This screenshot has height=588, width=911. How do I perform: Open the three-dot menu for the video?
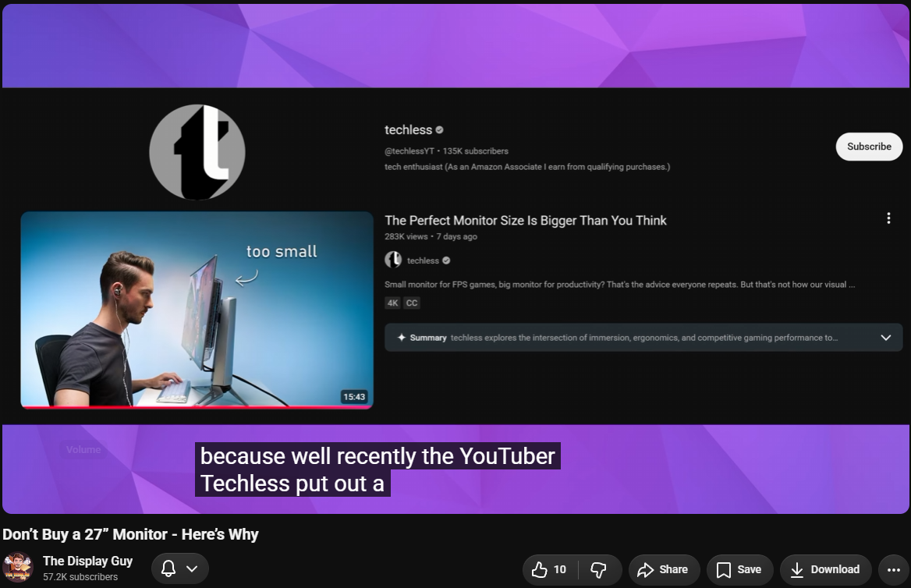(x=888, y=218)
